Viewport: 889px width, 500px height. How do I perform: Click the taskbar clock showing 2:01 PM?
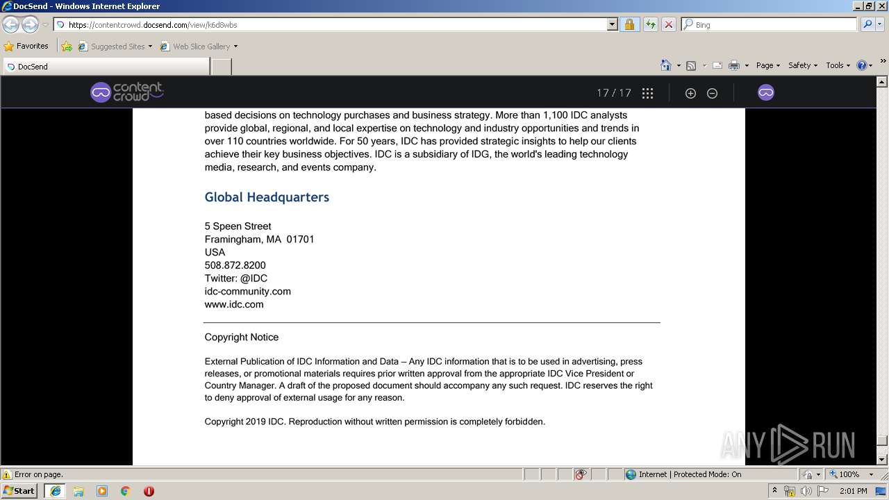(x=853, y=491)
